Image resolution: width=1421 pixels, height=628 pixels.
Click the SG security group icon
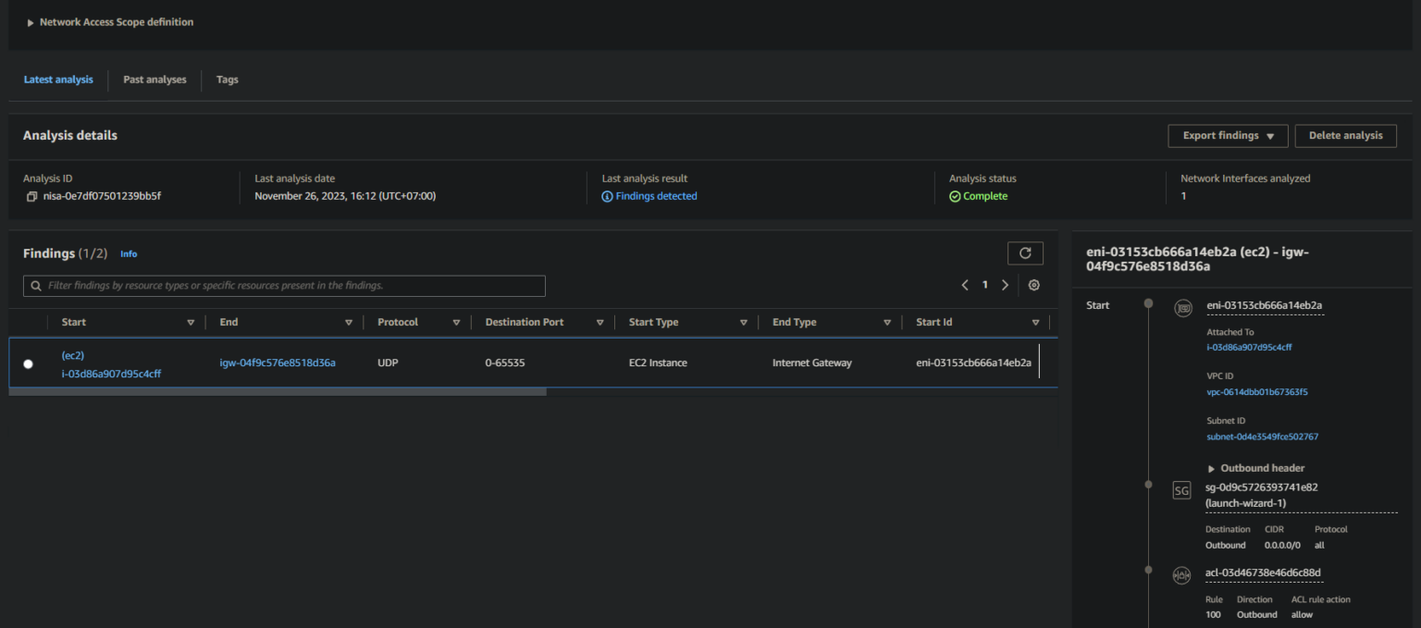point(1181,491)
